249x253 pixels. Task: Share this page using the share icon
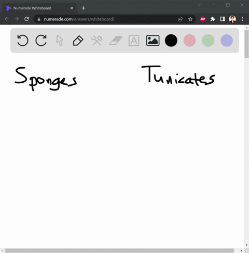(181, 19)
